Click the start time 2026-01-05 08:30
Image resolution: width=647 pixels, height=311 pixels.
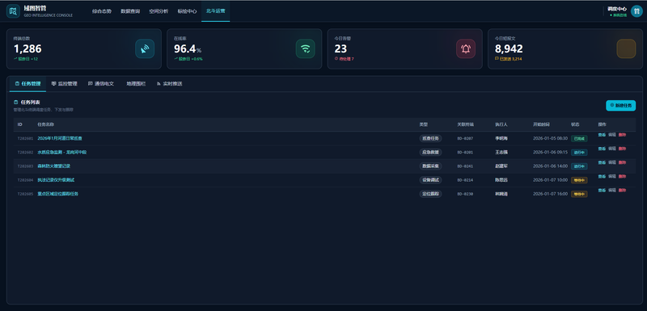tap(551, 138)
